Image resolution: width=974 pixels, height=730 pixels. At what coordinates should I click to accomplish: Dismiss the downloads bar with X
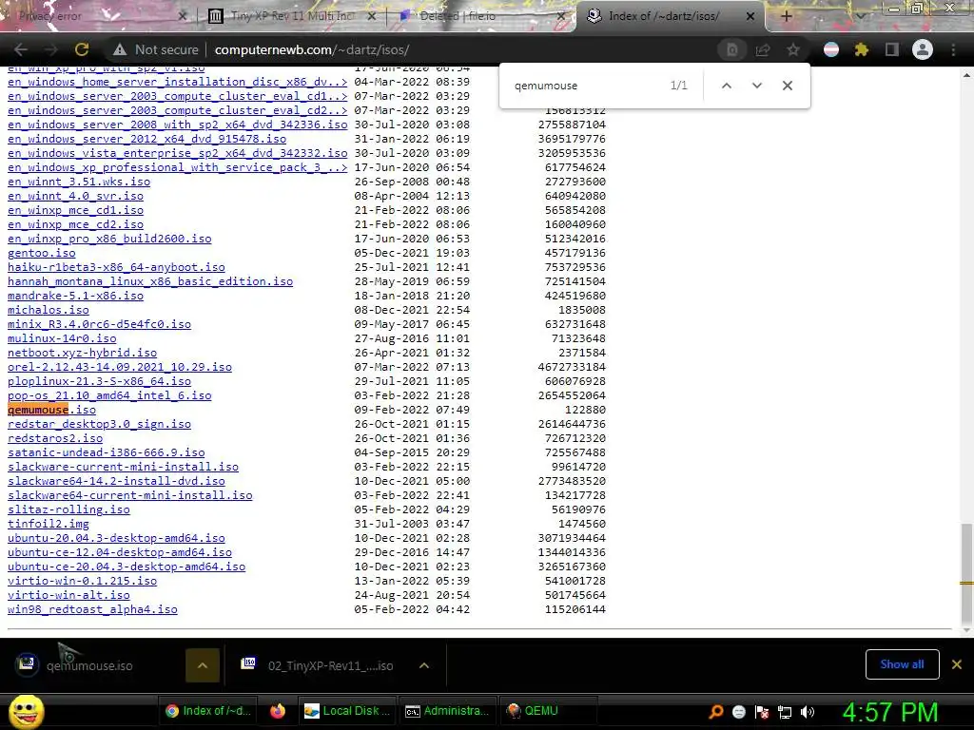click(x=957, y=664)
